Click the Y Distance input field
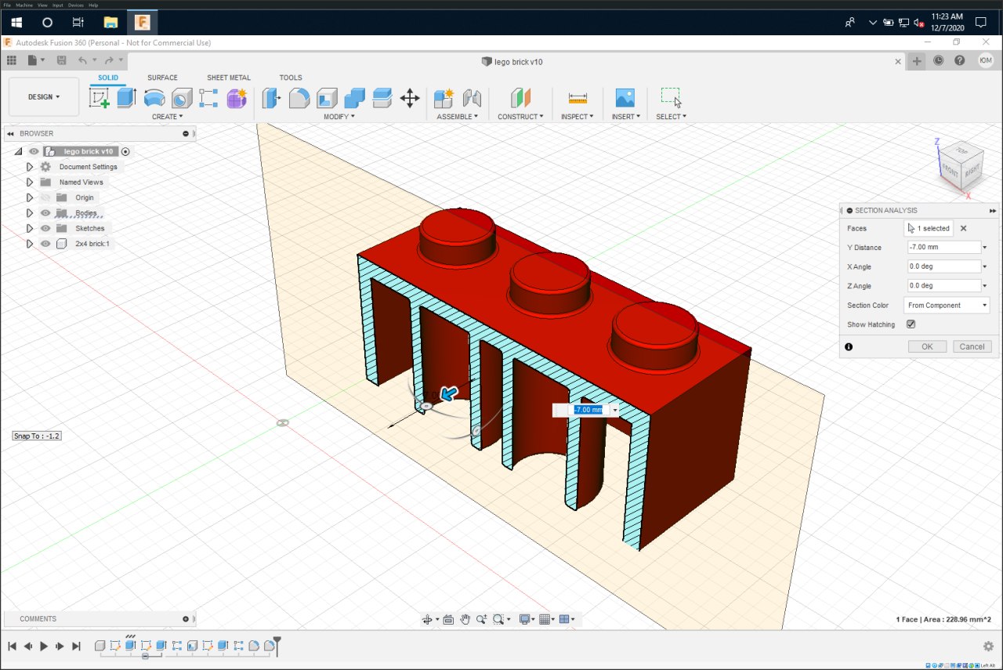1003x670 pixels. click(x=943, y=248)
